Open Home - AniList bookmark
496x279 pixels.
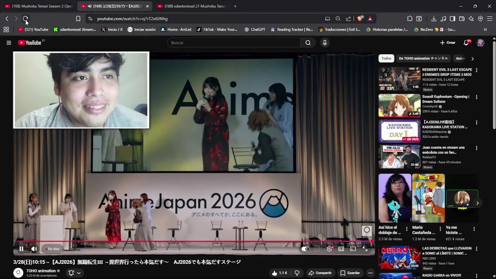(176, 29)
